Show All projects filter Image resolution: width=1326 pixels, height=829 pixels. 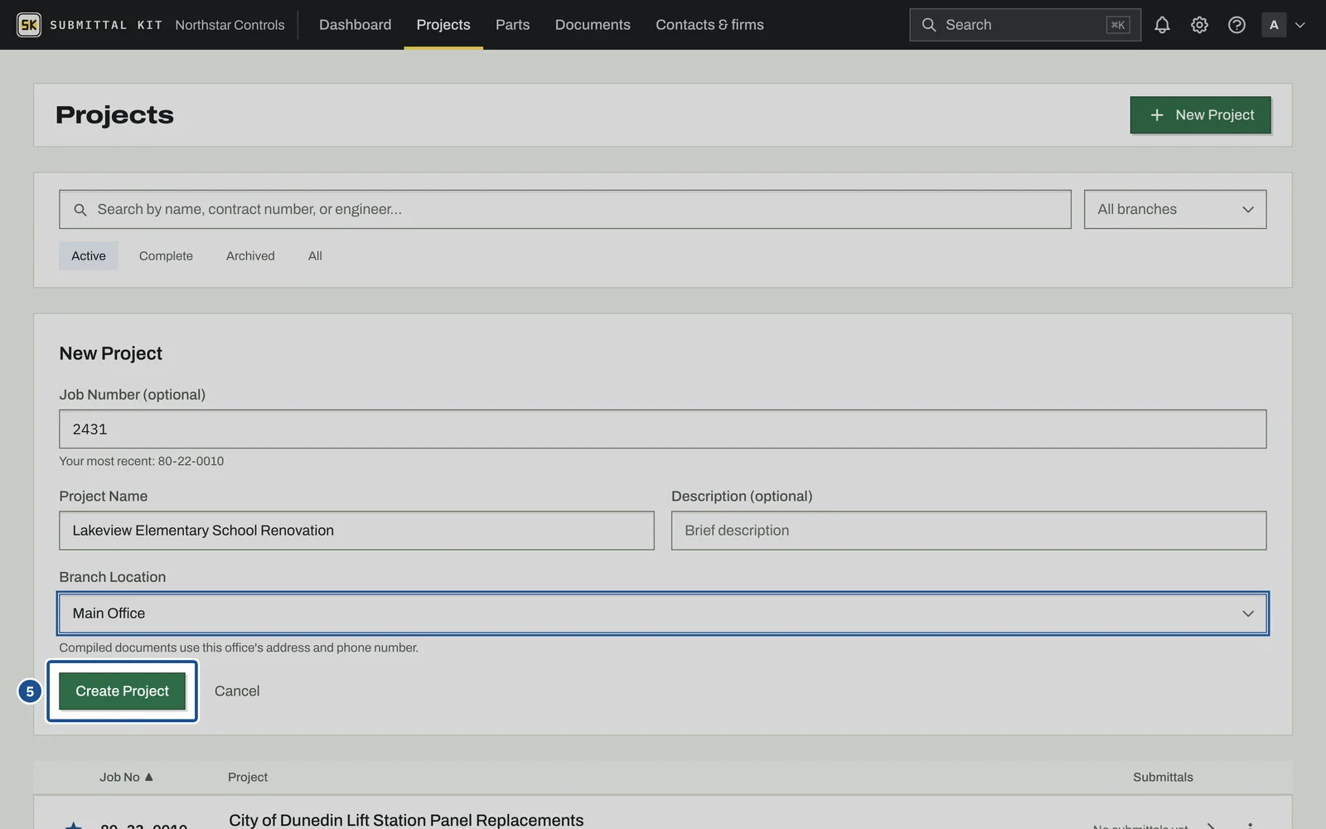(x=315, y=256)
